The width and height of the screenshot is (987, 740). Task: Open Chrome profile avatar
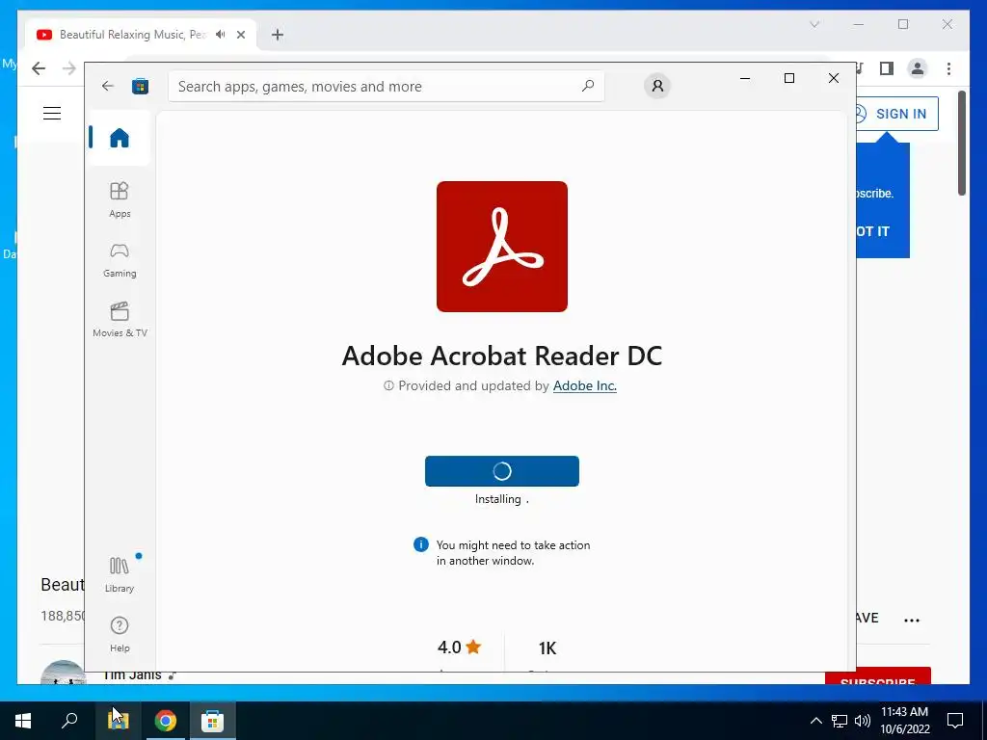918,68
